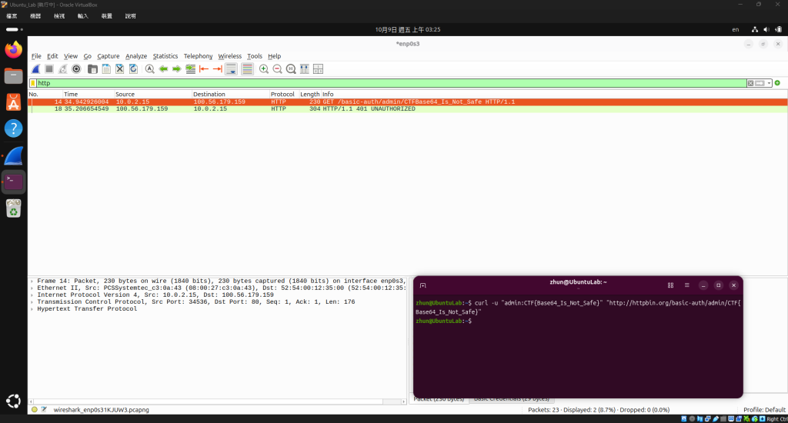The width and height of the screenshot is (788, 423).
Task: Sort by Length column header
Action: [x=309, y=95]
